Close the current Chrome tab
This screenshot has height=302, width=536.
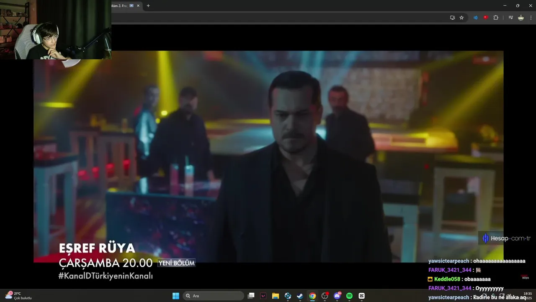pyautogui.click(x=138, y=6)
